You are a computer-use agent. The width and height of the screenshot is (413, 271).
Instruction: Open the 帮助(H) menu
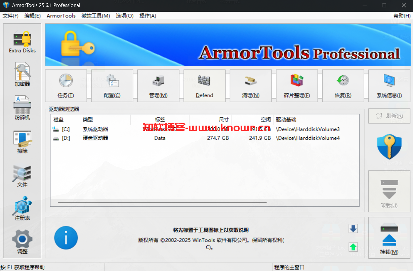pyautogui.click(x=402, y=16)
